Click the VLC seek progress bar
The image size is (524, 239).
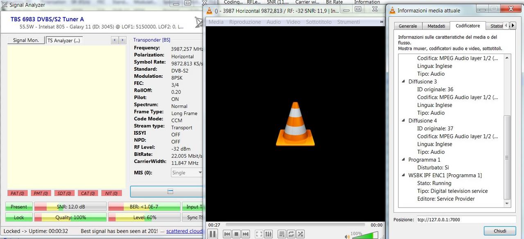click(x=295, y=225)
